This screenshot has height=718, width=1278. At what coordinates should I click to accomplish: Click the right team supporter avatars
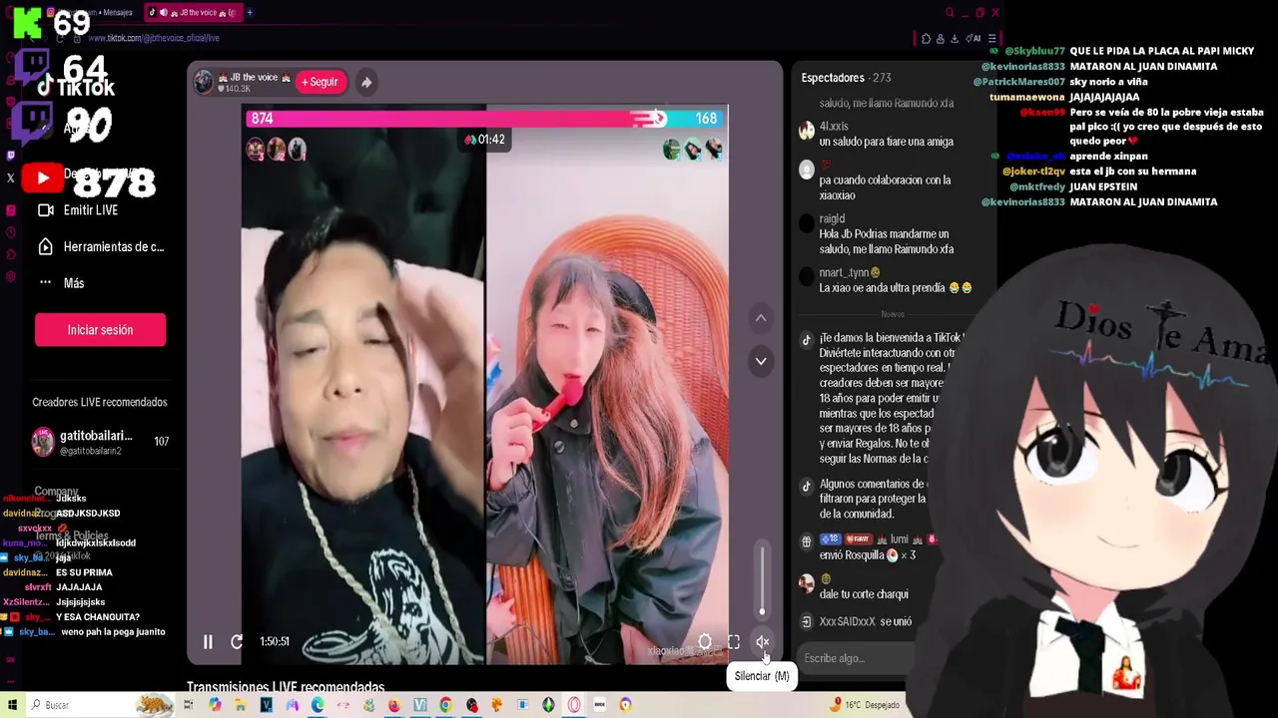[693, 150]
